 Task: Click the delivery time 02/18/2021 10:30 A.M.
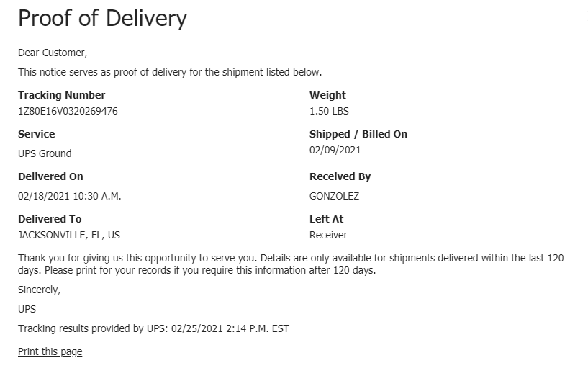(x=69, y=196)
